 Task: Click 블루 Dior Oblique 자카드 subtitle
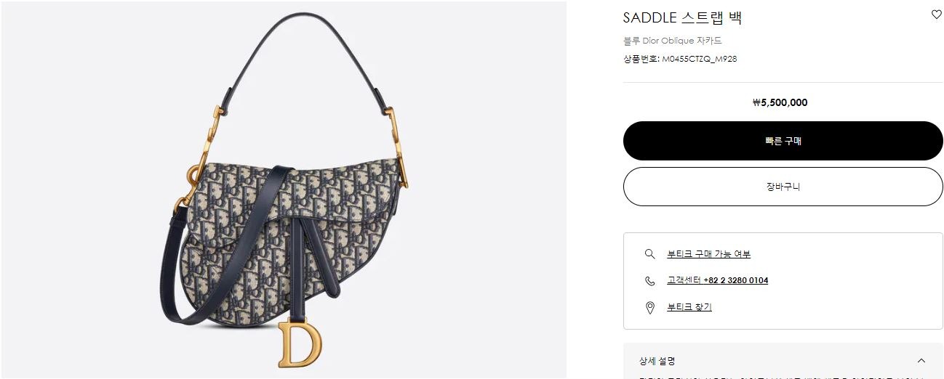tap(672, 41)
